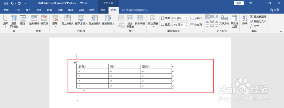Image resolution: width=284 pixels, height=108 pixels.
Task: Switch to the Insert (插入) tab
Action: [x=28, y=10]
